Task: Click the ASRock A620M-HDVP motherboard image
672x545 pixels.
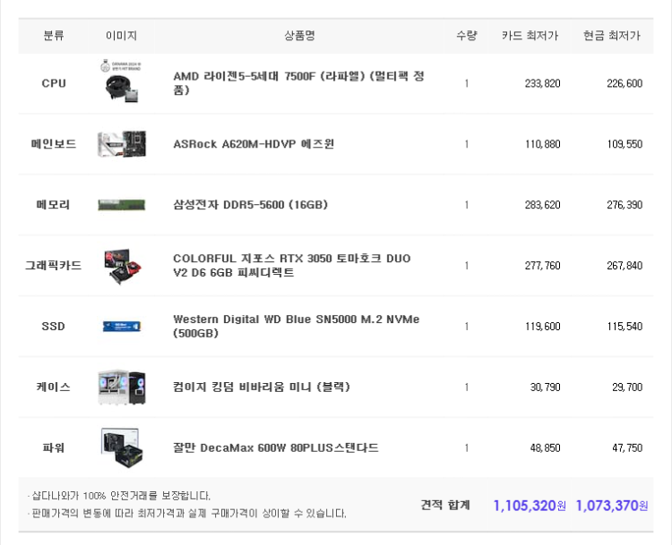Action: coord(121,144)
